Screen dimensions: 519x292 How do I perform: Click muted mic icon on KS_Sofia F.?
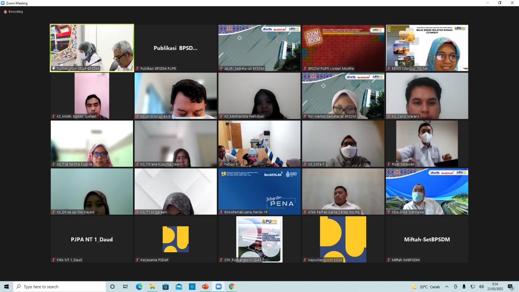tap(305, 164)
